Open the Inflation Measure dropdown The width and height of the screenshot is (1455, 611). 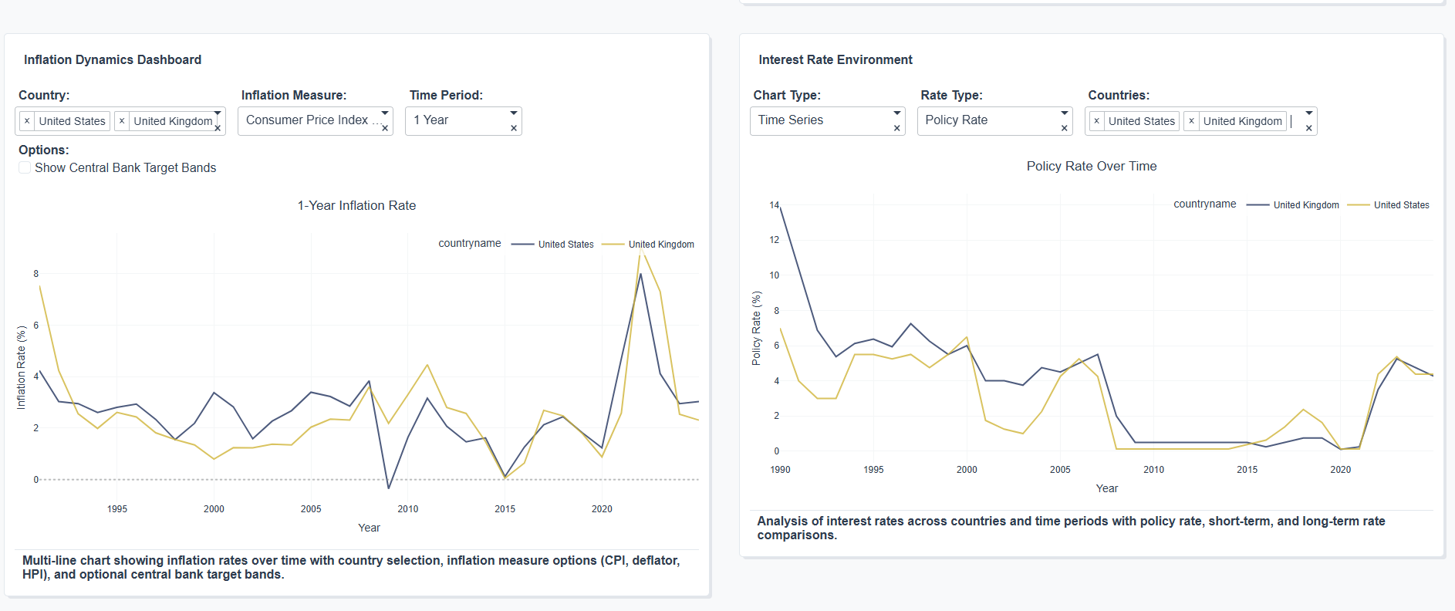385,113
